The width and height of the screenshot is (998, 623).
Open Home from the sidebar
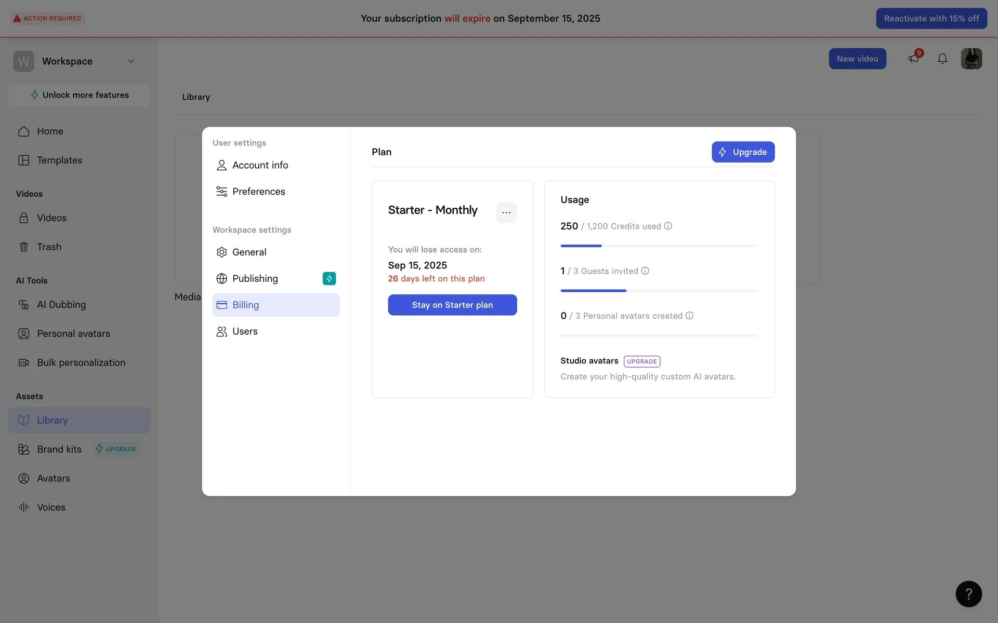click(x=79, y=131)
